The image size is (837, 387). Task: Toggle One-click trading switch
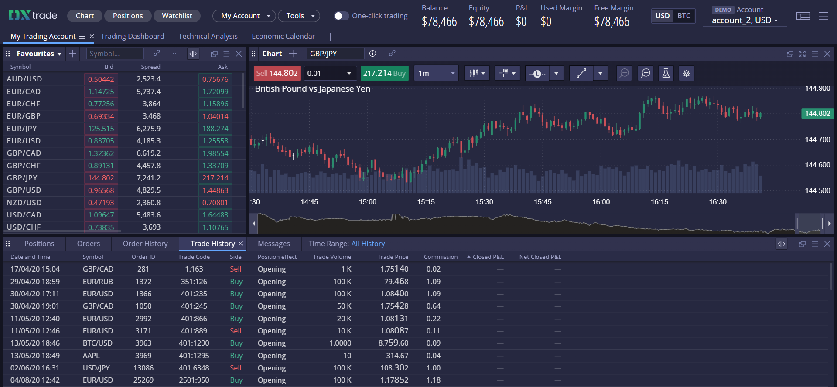click(x=341, y=16)
